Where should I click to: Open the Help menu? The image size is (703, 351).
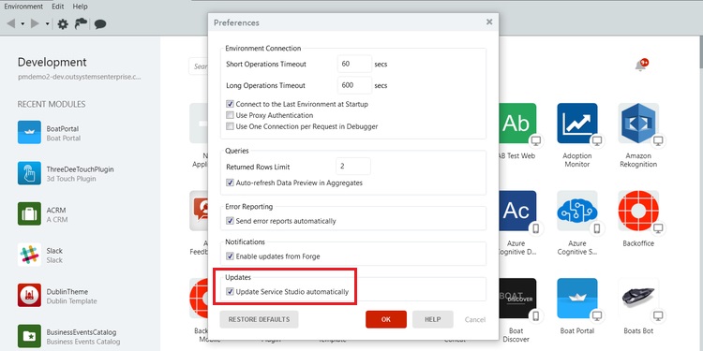(x=80, y=7)
